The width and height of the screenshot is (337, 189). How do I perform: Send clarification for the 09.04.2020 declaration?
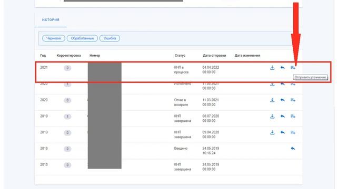[x=293, y=132]
